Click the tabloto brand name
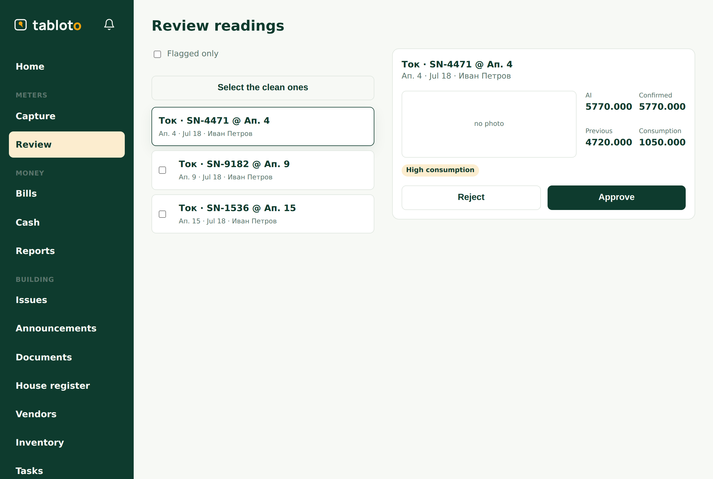The height and width of the screenshot is (479, 713). click(57, 25)
